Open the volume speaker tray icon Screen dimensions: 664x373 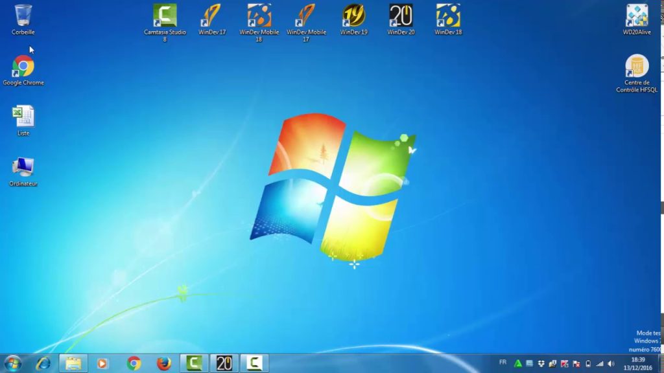click(x=611, y=363)
